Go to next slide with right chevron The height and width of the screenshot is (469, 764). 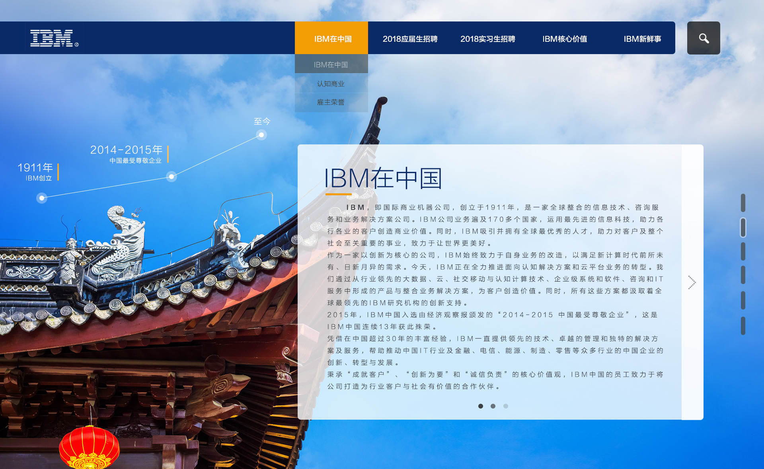pos(692,282)
